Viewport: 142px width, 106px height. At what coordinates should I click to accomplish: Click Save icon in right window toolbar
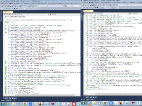[x=91, y=5]
